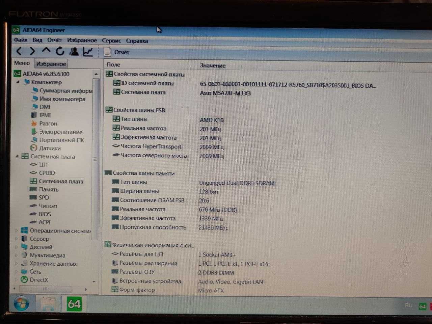Open the Справка menu
The width and height of the screenshot is (432, 324).
137,41
